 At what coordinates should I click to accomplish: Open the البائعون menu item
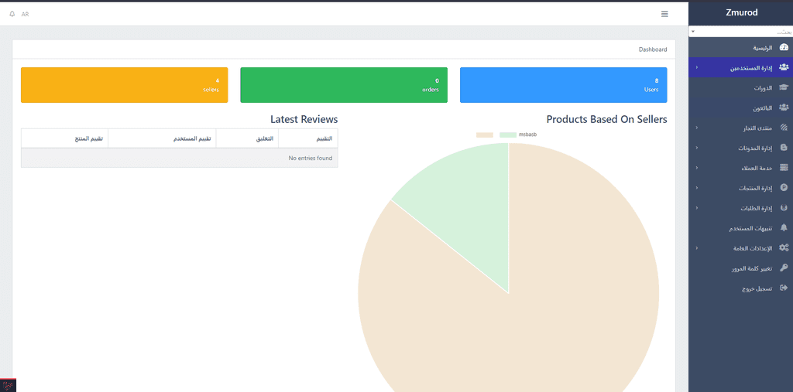click(740, 107)
